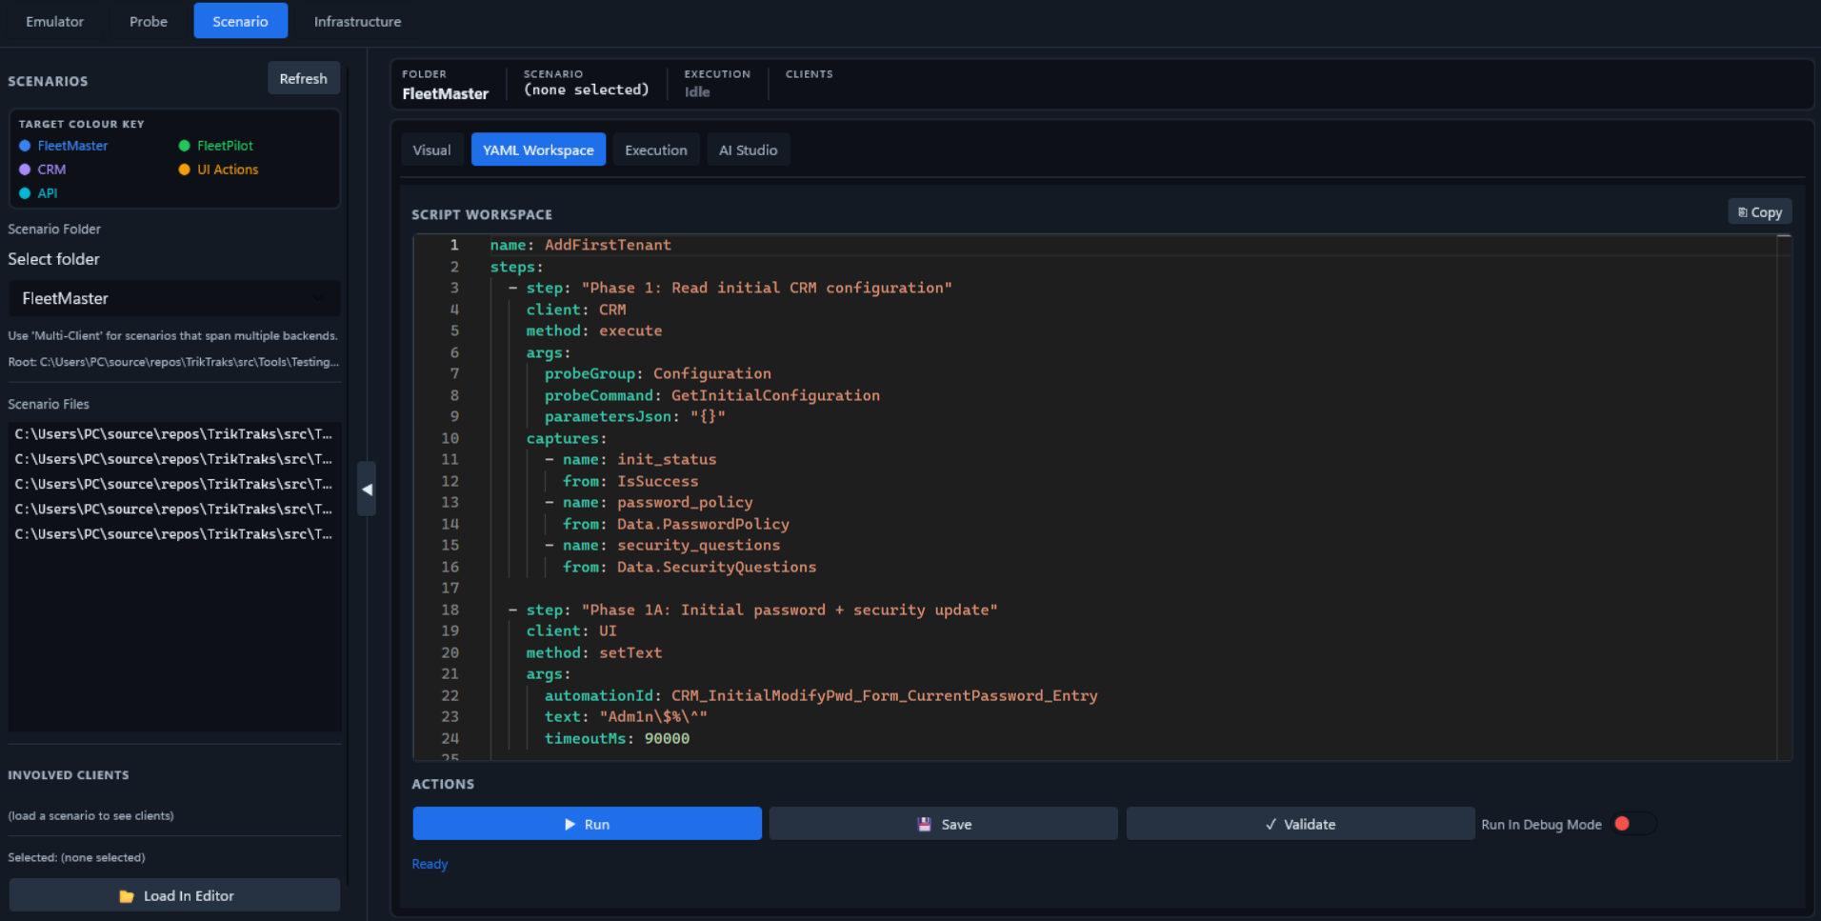Click the 'from: Data.PasswordPolicy' line
Screen dimensions: 1821x921
[676, 524]
